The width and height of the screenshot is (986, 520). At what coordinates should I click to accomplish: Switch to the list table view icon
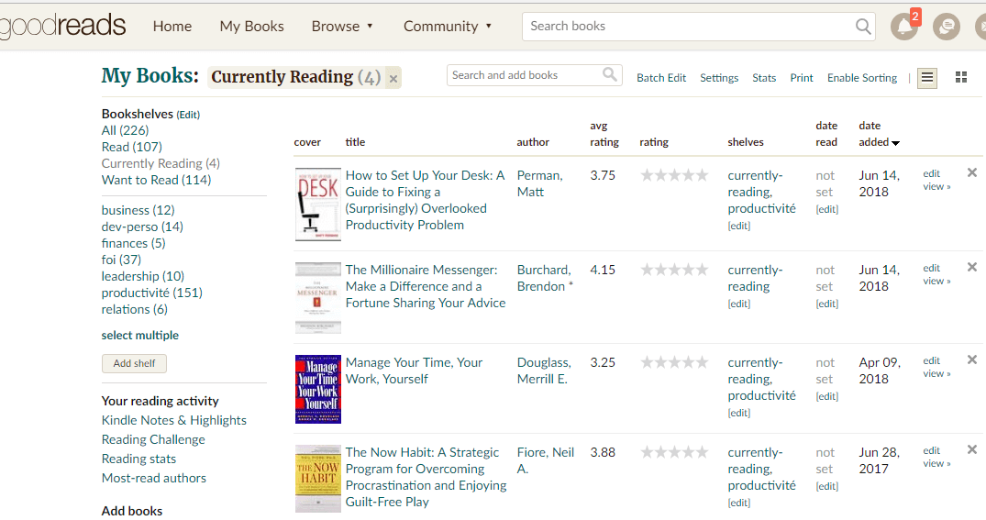[927, 77]
